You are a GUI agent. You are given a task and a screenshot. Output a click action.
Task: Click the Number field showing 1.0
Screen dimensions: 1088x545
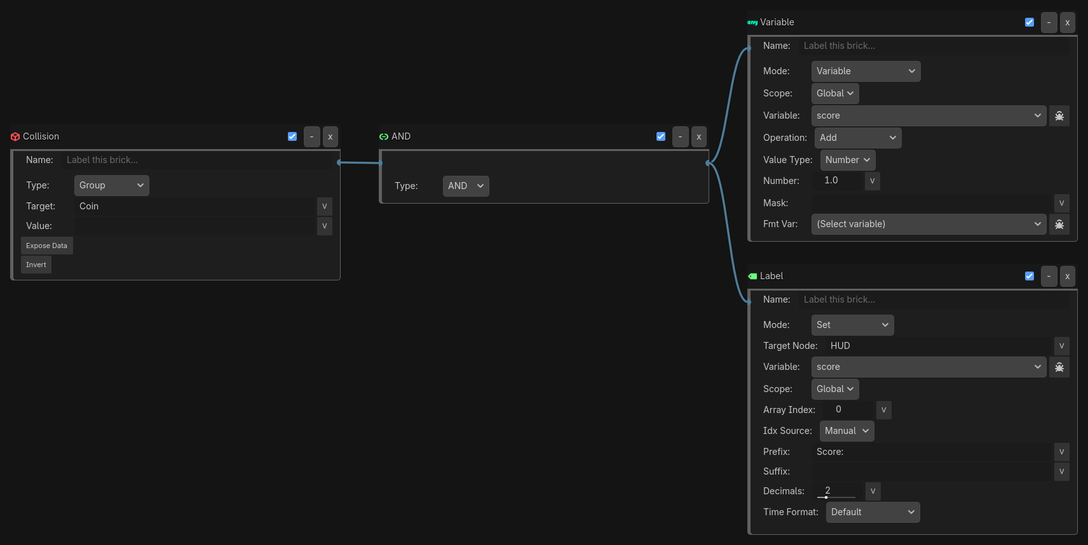838,181
